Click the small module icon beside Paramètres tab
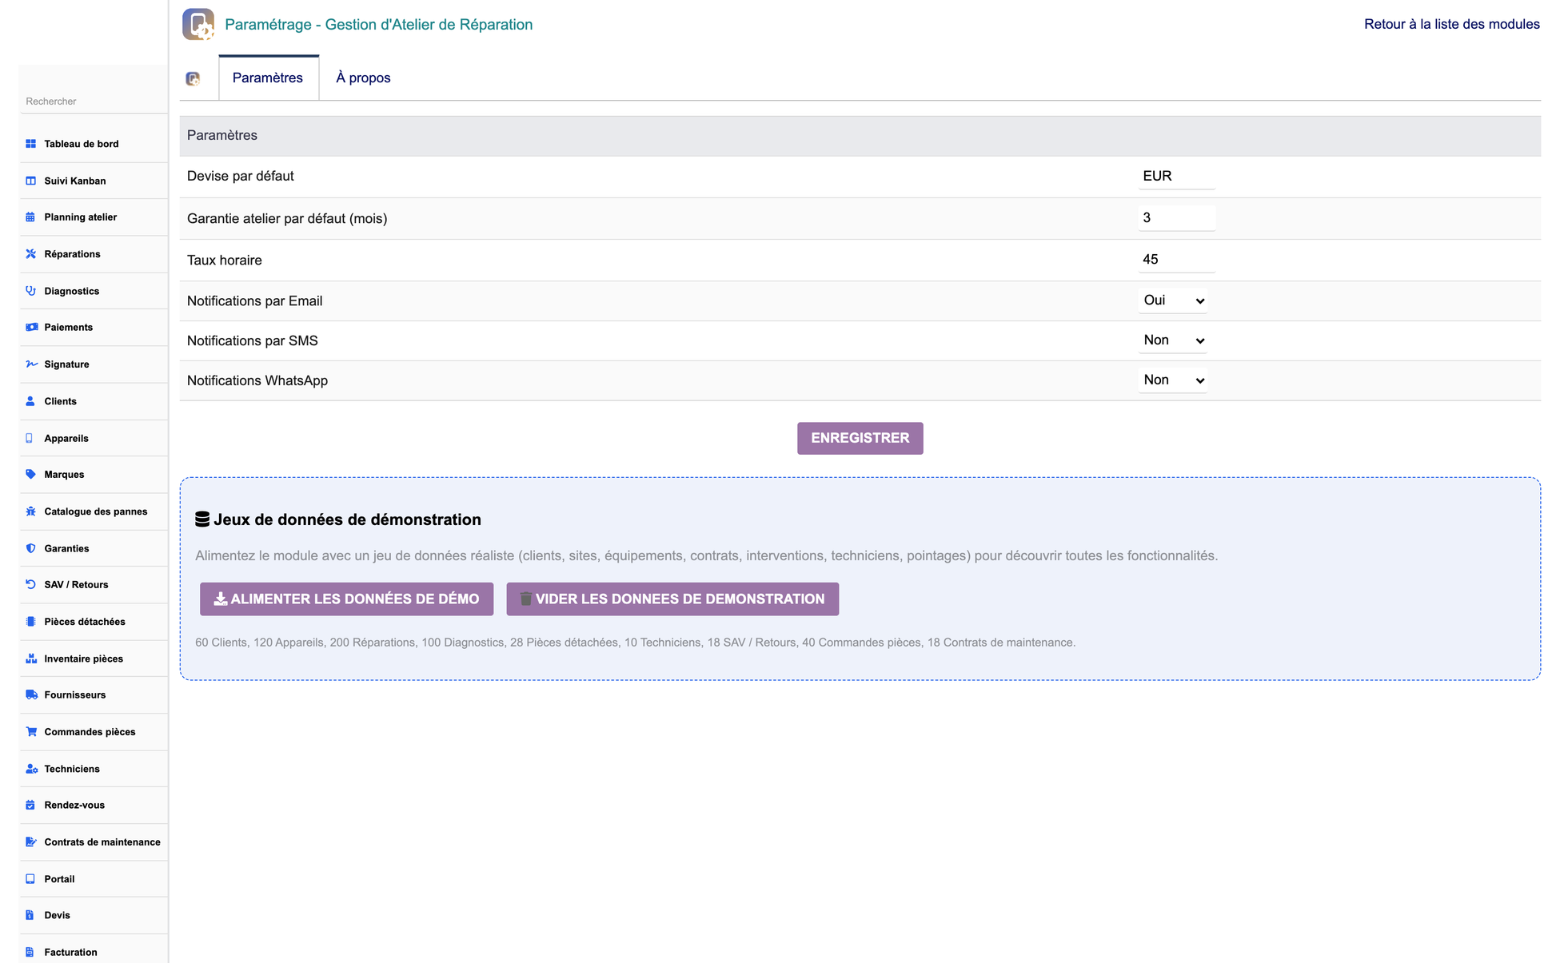Viewport: 1556px width, 963px height. (x=193, y=78)
